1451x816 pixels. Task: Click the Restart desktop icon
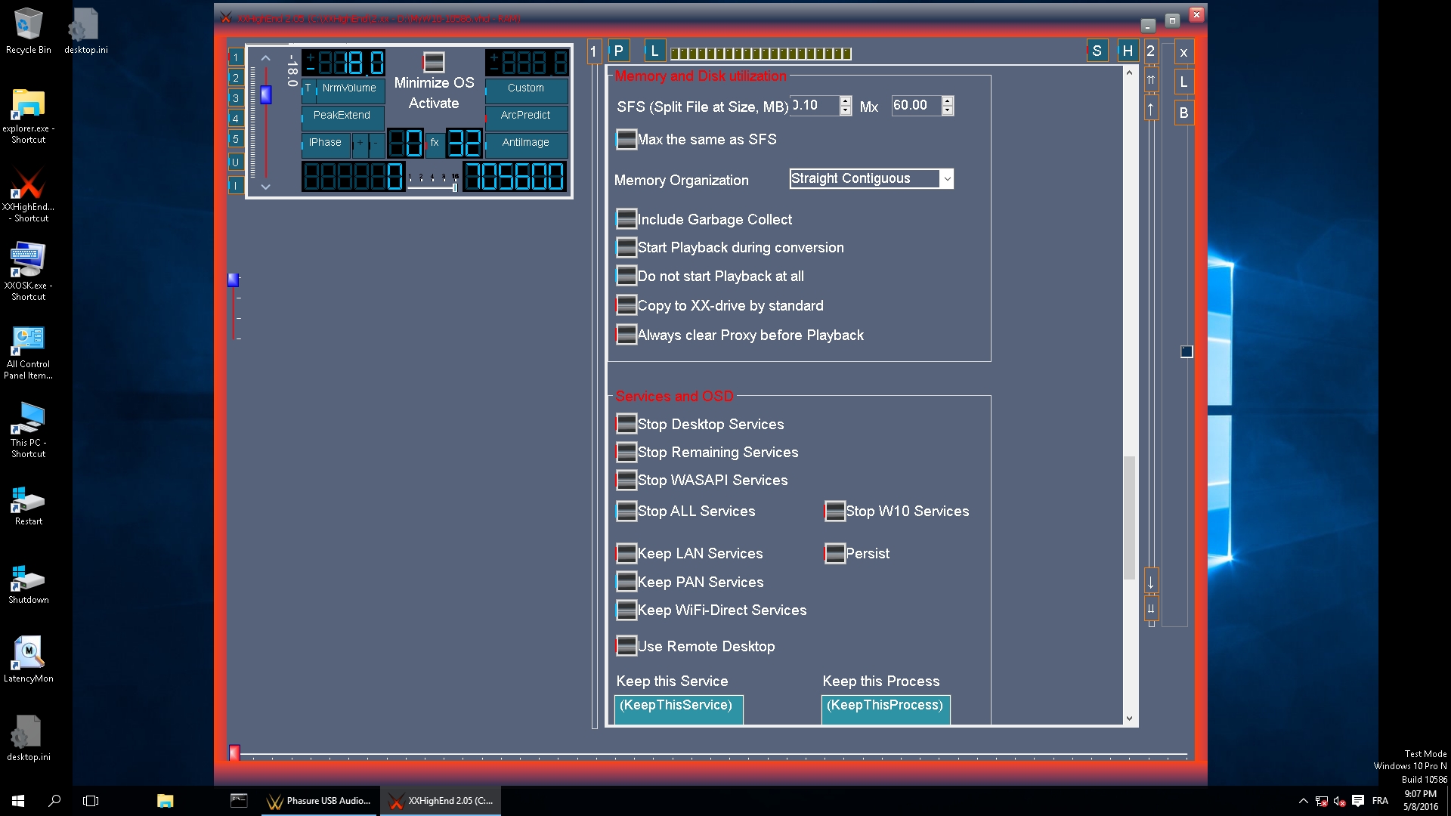pyautogui.click(x=28, y=505)
